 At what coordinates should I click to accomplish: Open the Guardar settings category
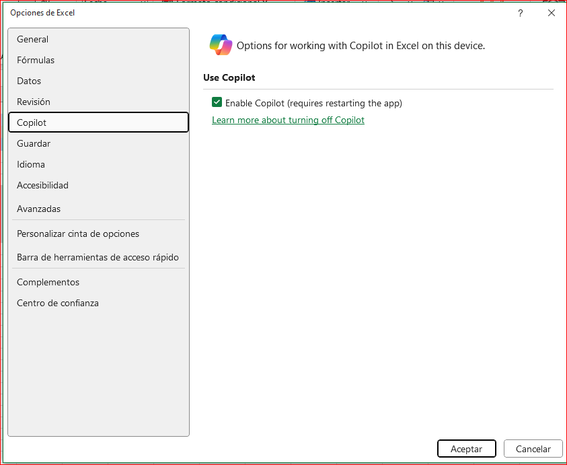click(x=34, y=143)
